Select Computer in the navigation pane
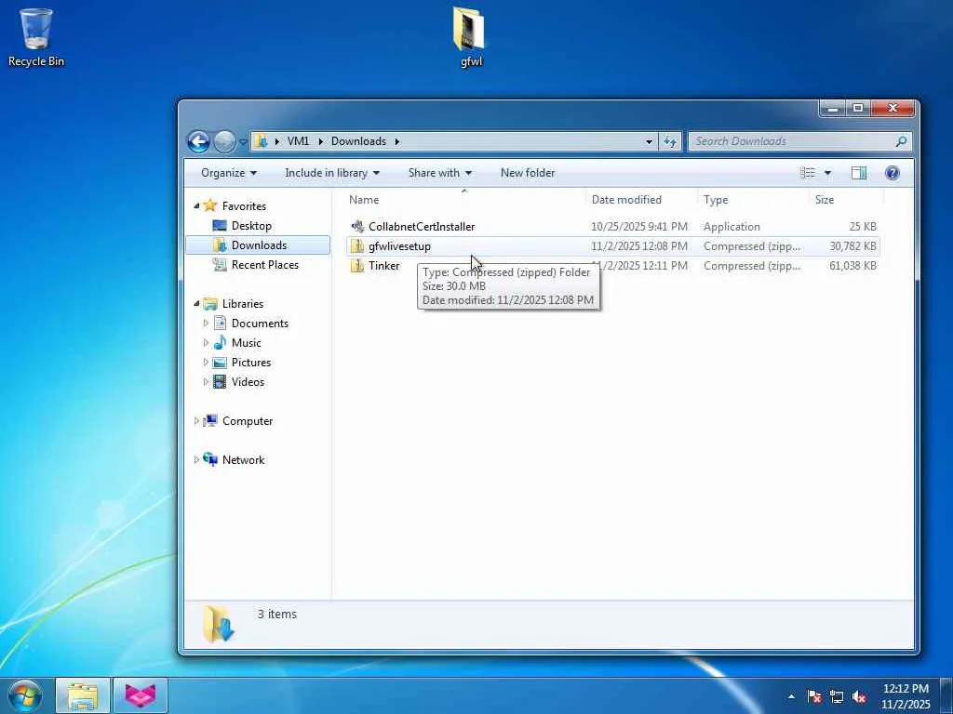The image size is (953, 714). 247,421
